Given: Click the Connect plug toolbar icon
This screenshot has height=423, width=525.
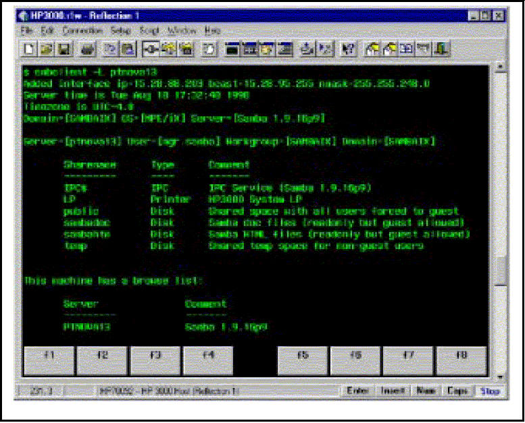Looking at the screenshot, I should (x=151, y=49).
